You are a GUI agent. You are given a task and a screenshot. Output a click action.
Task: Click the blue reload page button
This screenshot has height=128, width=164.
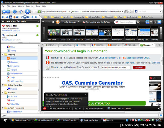(15, 11)
